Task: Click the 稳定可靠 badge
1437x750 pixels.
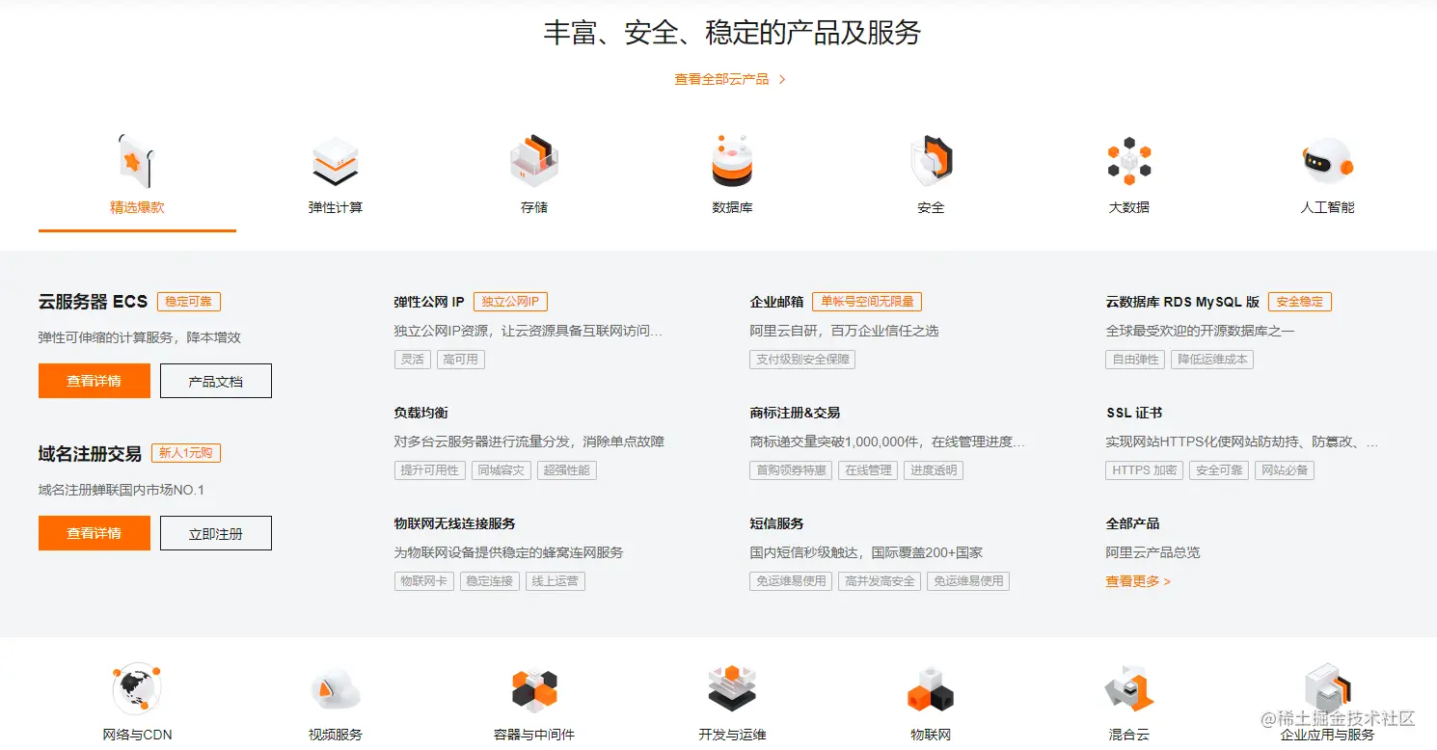Action: 189,302
